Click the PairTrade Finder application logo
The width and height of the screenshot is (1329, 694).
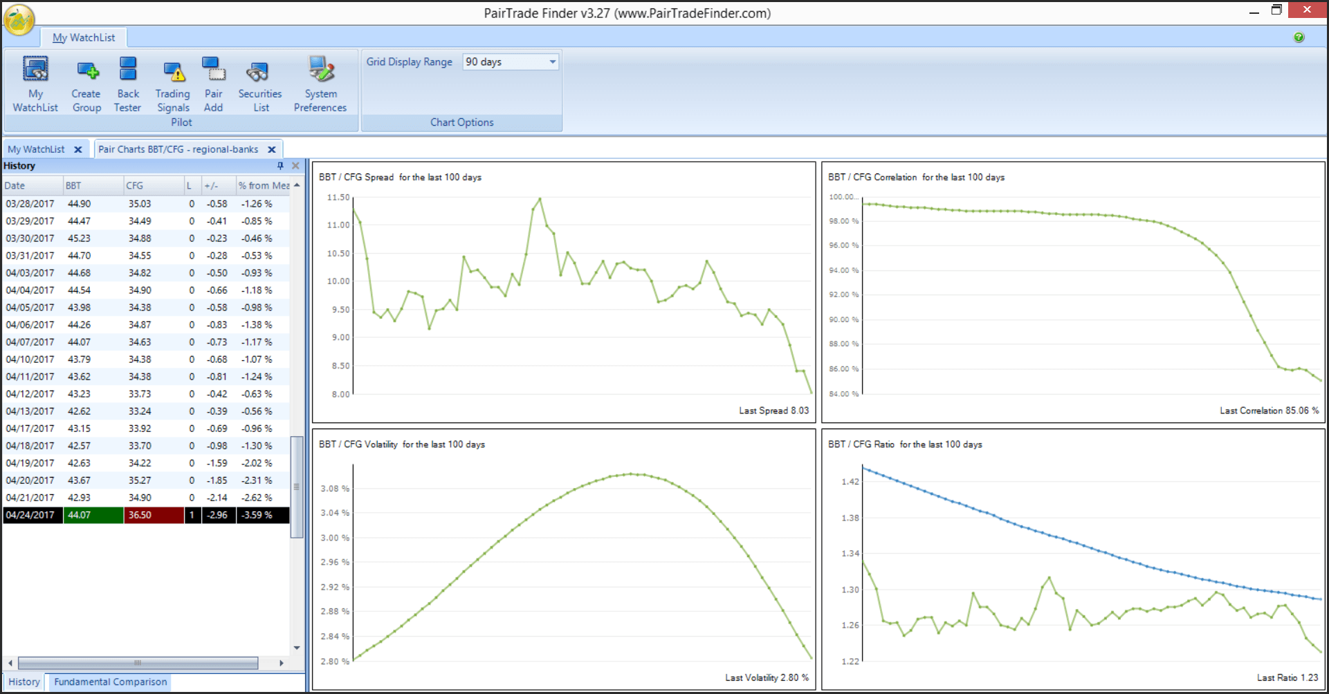point(19,19)
